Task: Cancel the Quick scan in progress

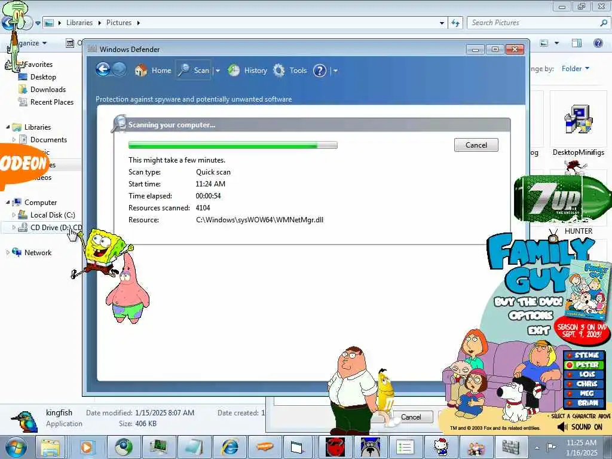Action: coord(476,145)
